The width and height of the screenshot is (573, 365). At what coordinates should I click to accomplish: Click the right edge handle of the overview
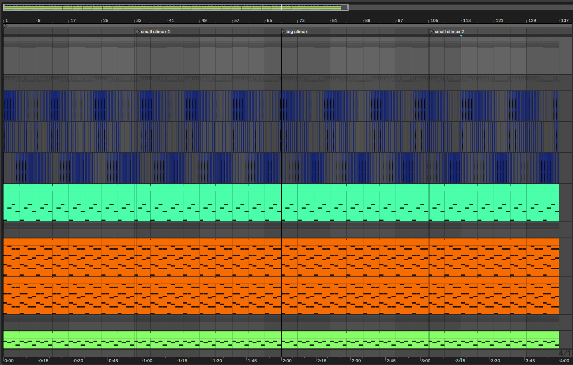348,7
